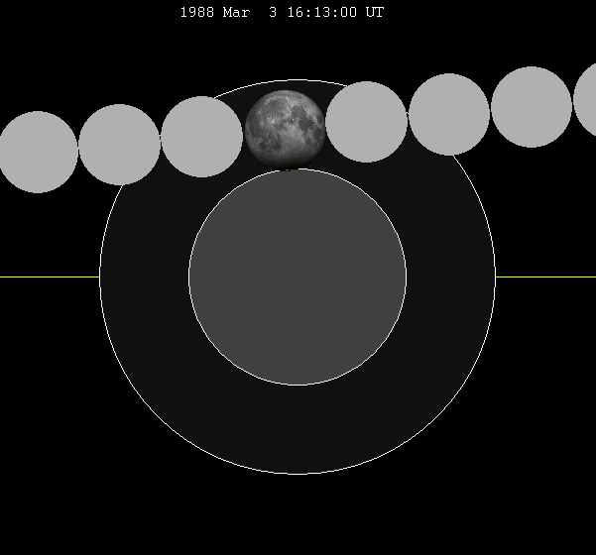Click the ecliptic line left of the penumbra
This screenshot has width=596, height=555.
[x=50, y=277]
